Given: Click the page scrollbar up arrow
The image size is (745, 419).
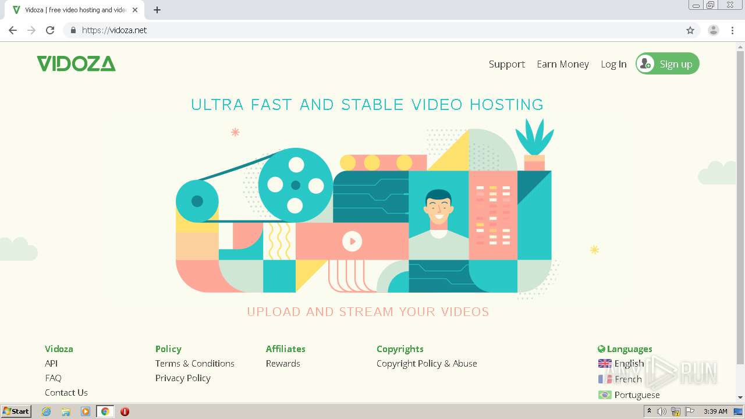Looking at the screenshot, I should [740, 45].
